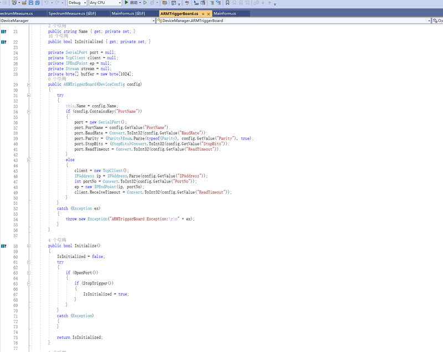The image size is (443, 352).
Task: Click the "BaudRate" string on line 38
Action: 191,133
